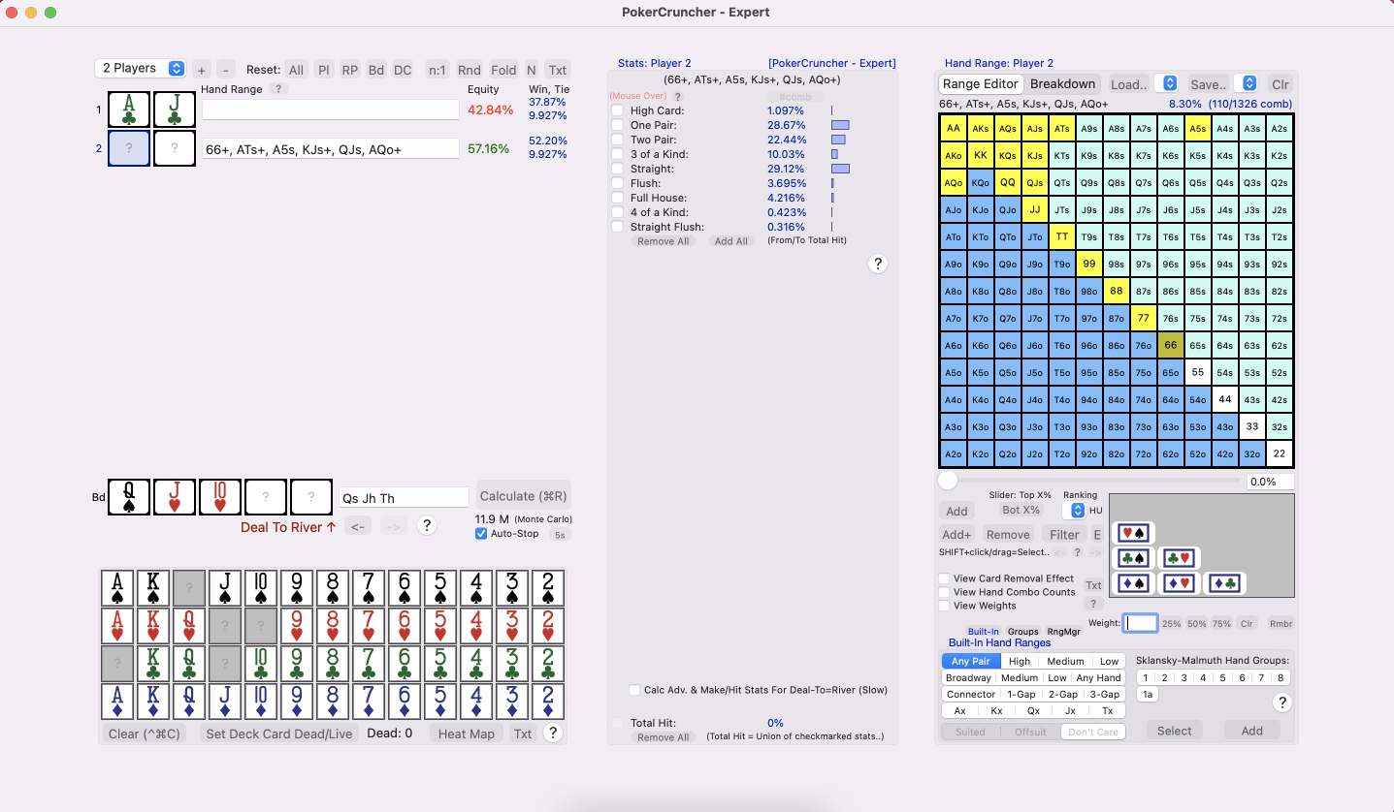1394x812 pixels.
Task: Disable the Auto-Stop checkbox
Action: pos(481,533)
